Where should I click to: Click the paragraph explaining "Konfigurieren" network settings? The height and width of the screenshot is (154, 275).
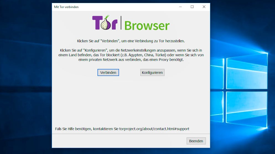tap(131, 55)
